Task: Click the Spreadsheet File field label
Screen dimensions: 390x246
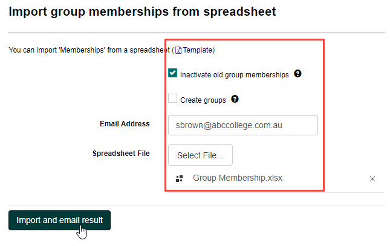Action: point(120,154)
